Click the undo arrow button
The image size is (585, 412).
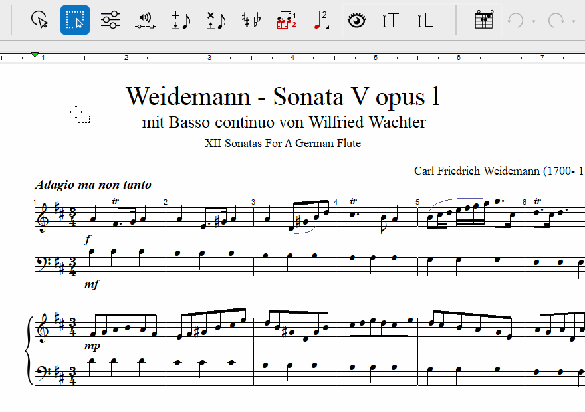pyautogui.click(x=515, y=20)
